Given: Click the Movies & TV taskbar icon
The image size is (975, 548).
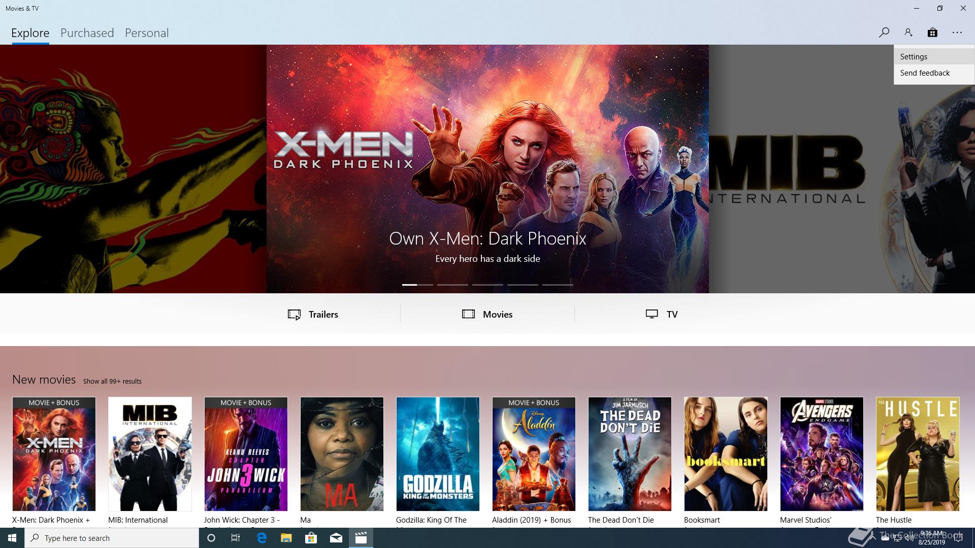Looking at the screenshot, I should (x=361, y=538).
